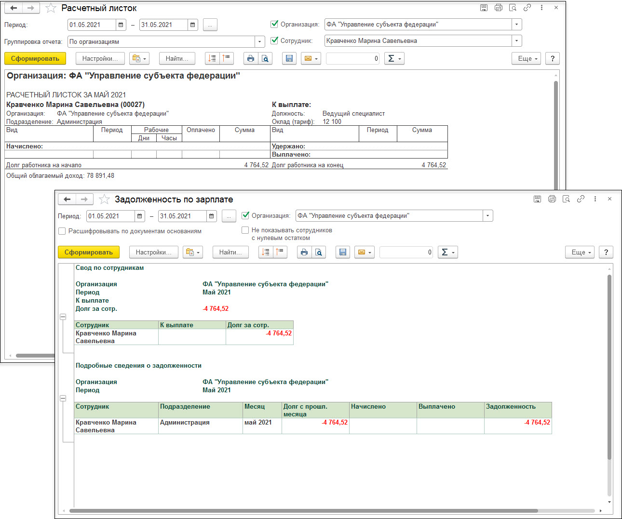Go forward in Расчетный листок window
This screenshot has width=622, height=519.
pos(30,8)
